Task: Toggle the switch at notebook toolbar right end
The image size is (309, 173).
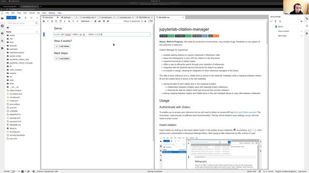Action: 150,21
